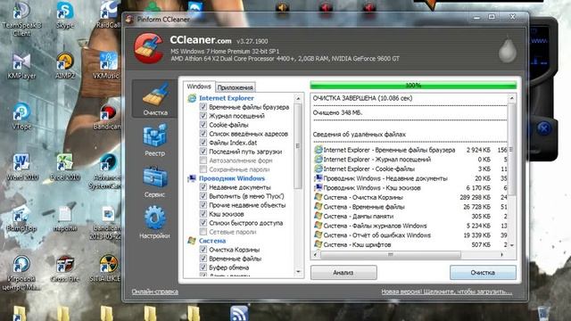
Task: Select Система - Очистка Корзины result row
Action: pos(410,197)
